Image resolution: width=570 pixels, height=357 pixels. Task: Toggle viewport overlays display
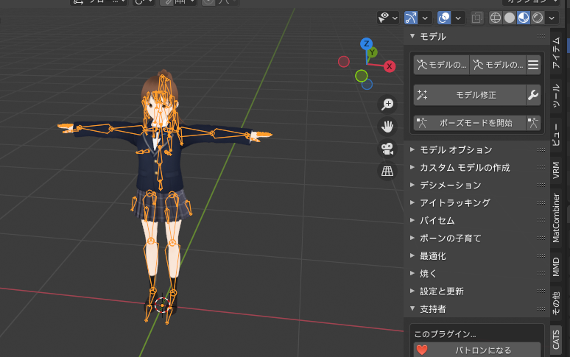[x=444, y=18]
